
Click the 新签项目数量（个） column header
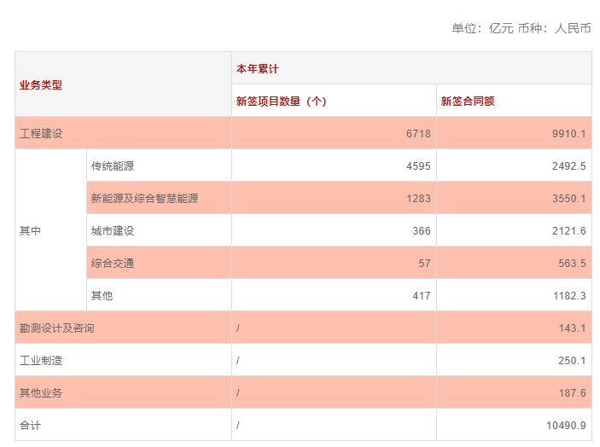coord(281,101)
